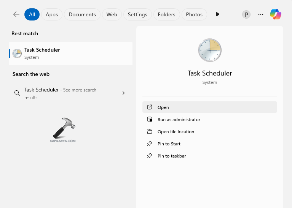The width and height of the screenshot is (292, 208).
Task: Click the three-dot more options icon
Action: (x=261, y=14)
